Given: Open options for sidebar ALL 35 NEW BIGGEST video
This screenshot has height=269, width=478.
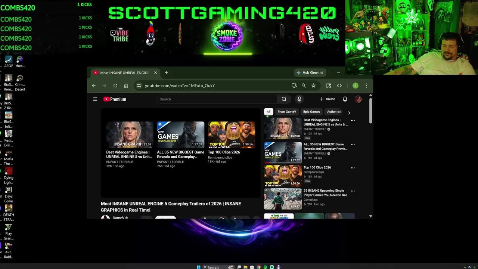Looking at the screenshot, I should pos(353,145).
